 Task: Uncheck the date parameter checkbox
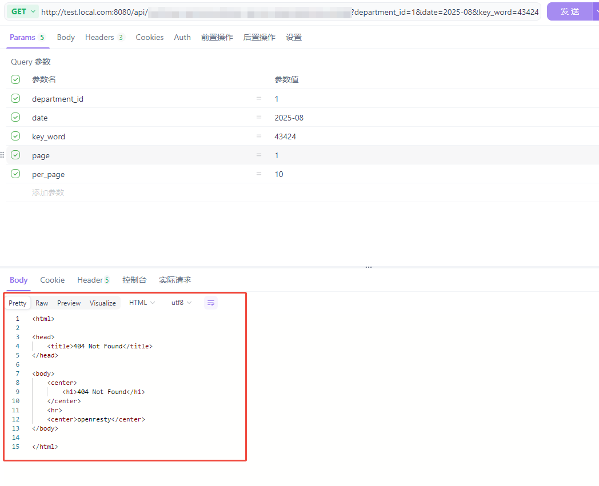(x=15, y=117)
